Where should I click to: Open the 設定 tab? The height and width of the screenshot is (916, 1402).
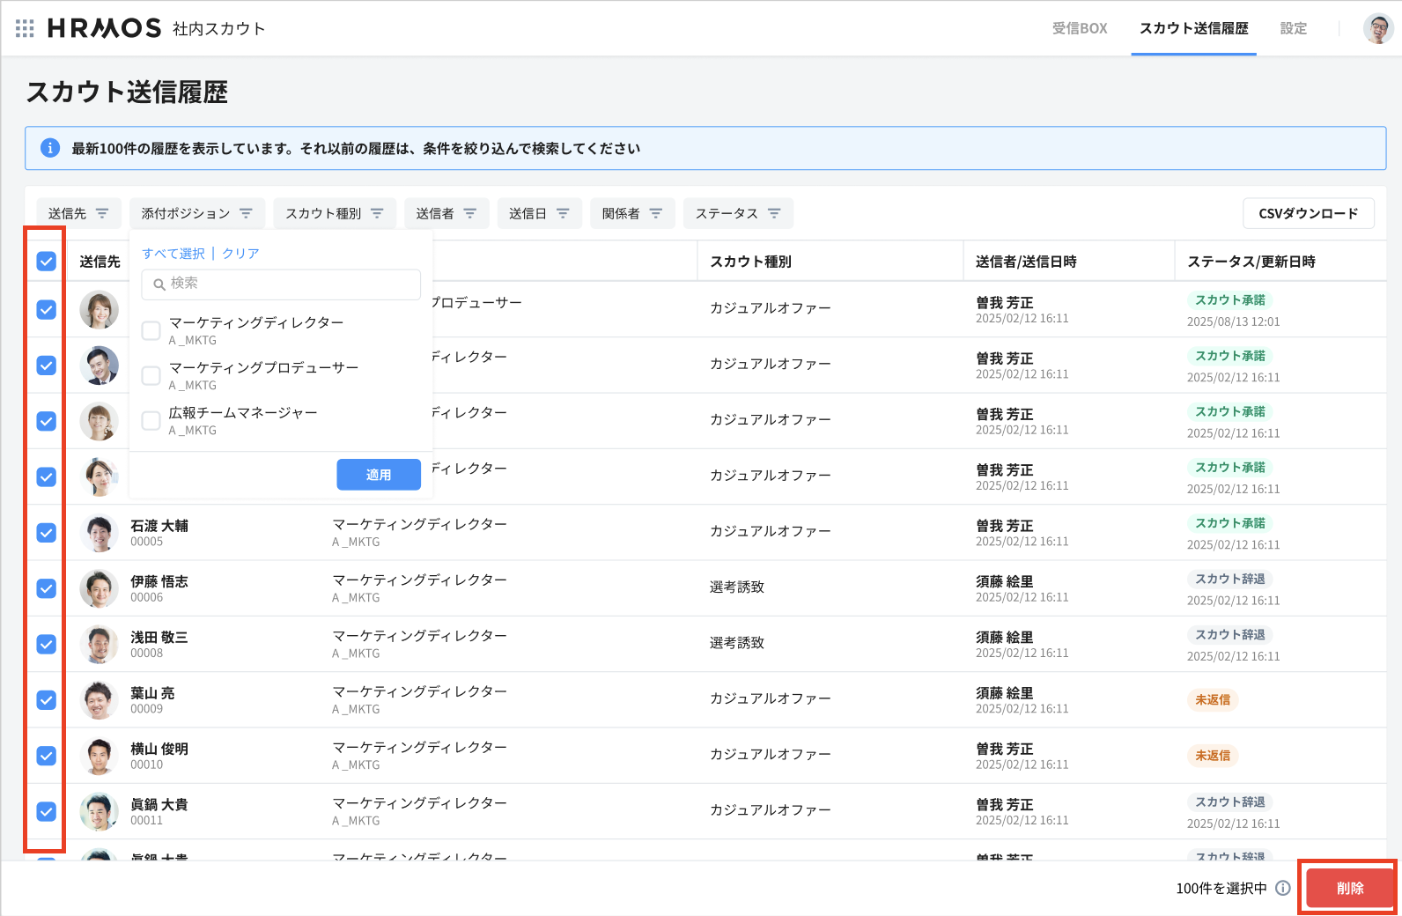[x=1293, y=28]
